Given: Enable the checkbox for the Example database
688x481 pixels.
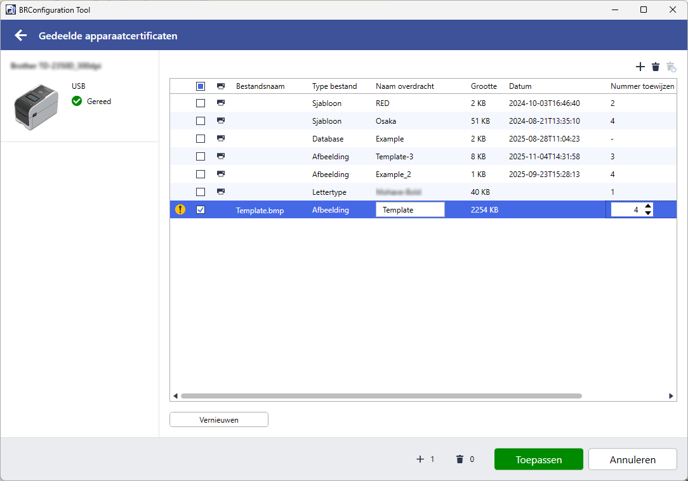Looking at the screenshot, I should tap(201, 138).
